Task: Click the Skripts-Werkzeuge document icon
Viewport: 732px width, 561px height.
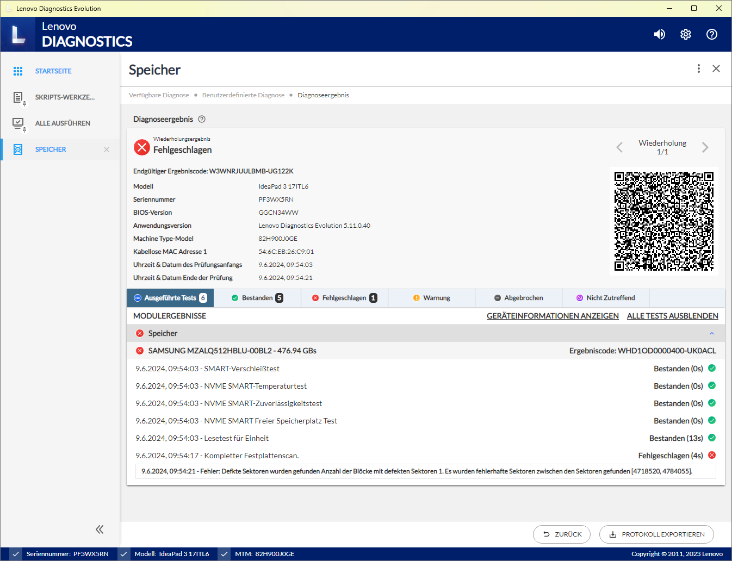Action: point(18,98)
